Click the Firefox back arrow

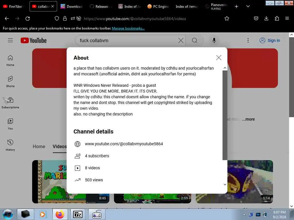pos(7,19)
